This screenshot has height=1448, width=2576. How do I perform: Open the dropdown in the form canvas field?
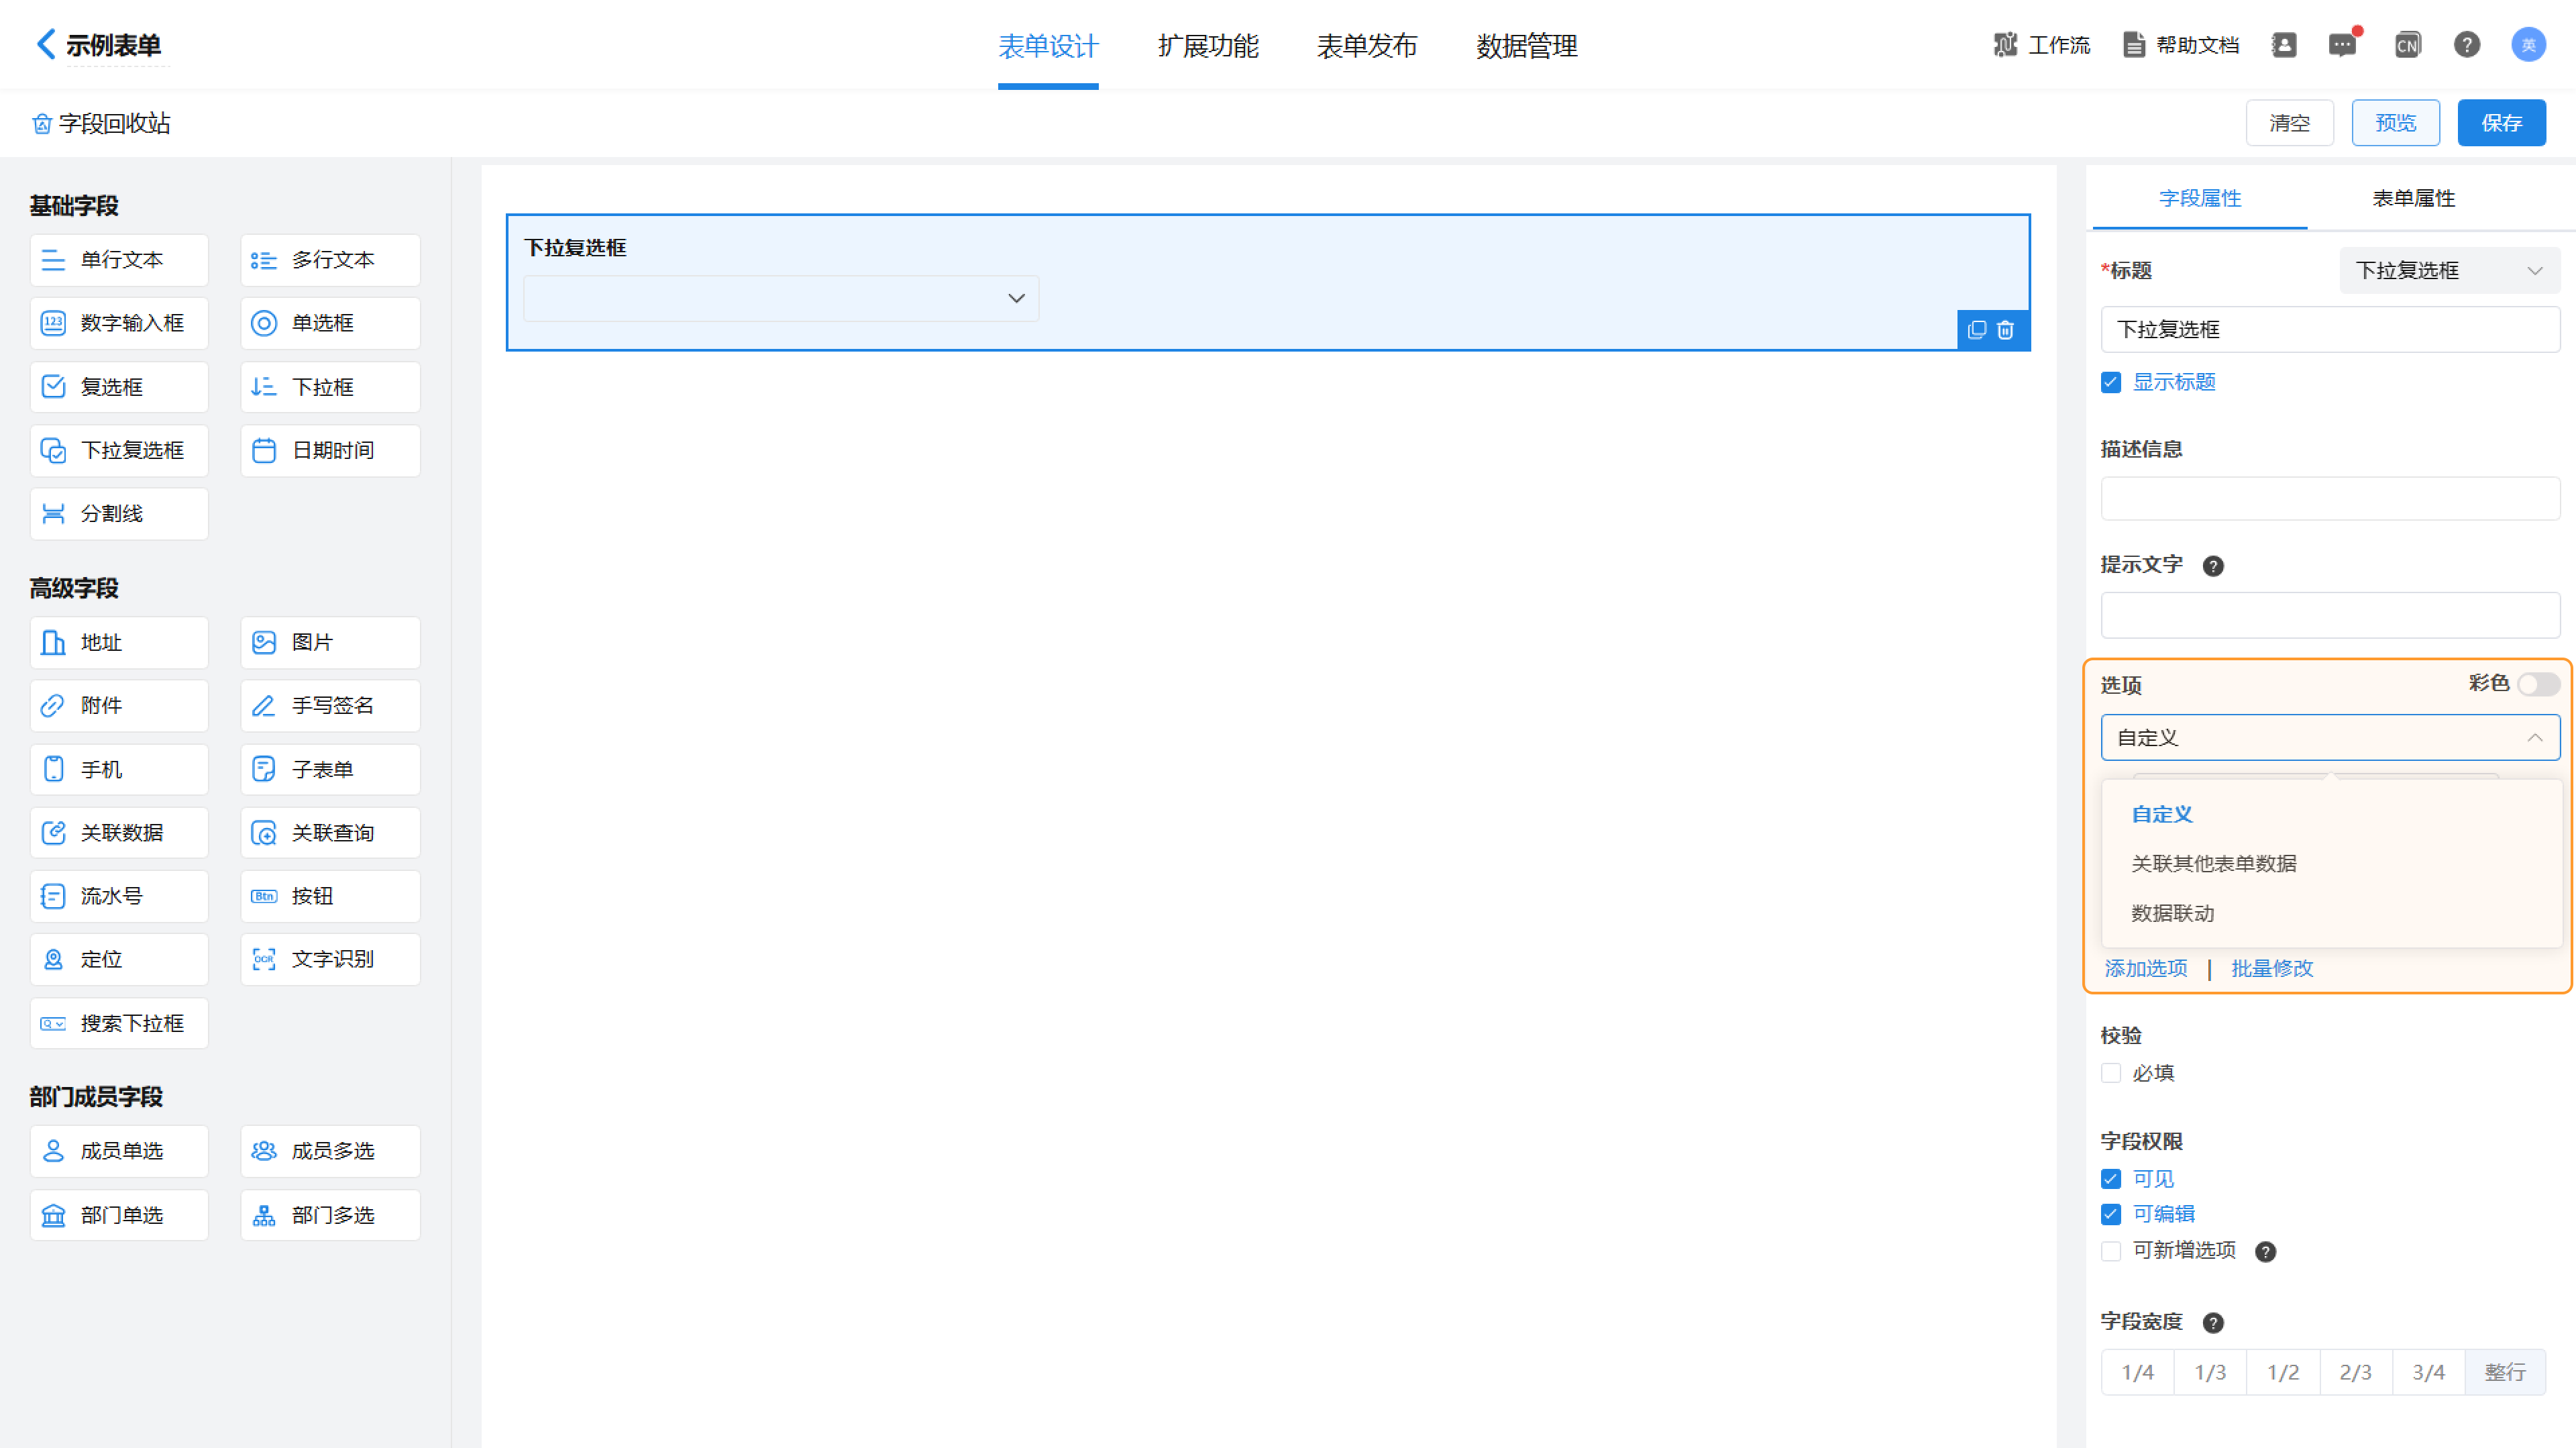[x=780, y=298]
